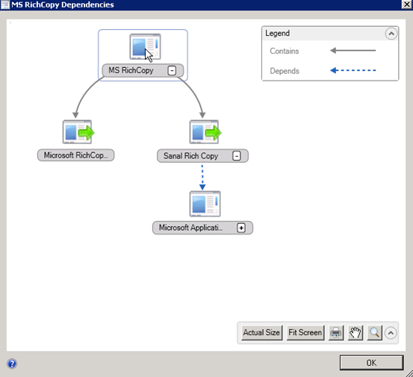
Task: Expand the Microsoft Applicati... node
Action: click(241, 228)
